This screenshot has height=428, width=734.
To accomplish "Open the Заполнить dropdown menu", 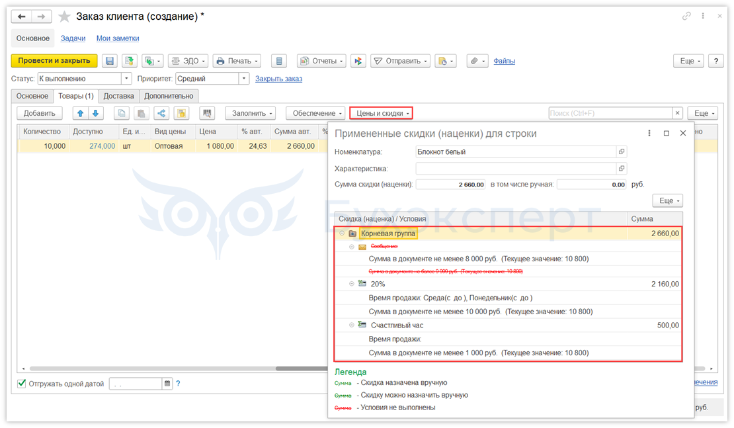I will (251, 113).
